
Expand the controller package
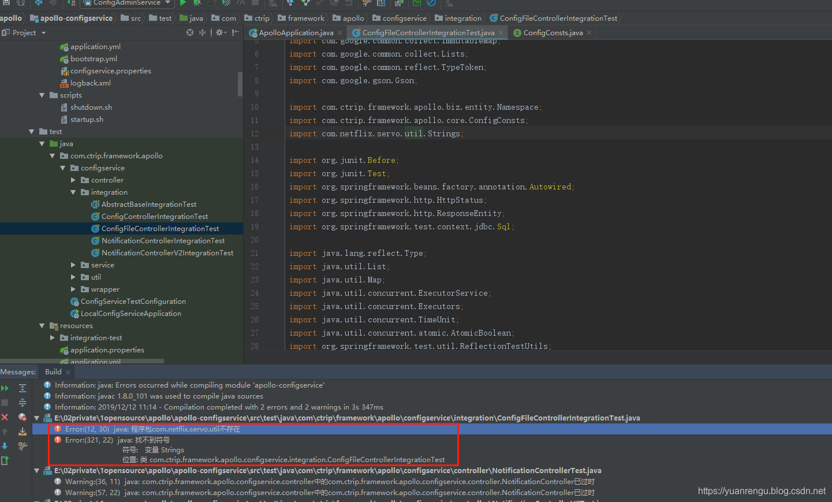[73, 180]
